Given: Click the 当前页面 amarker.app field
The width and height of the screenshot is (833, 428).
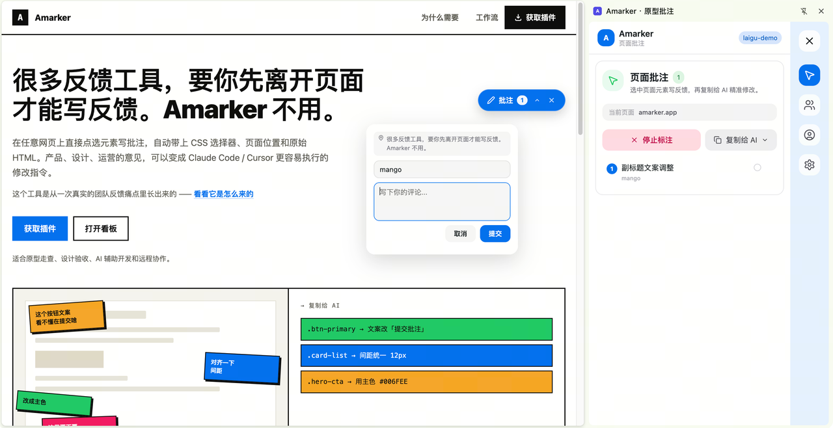Looking at the screenshot, I should (x=689, y=113).
